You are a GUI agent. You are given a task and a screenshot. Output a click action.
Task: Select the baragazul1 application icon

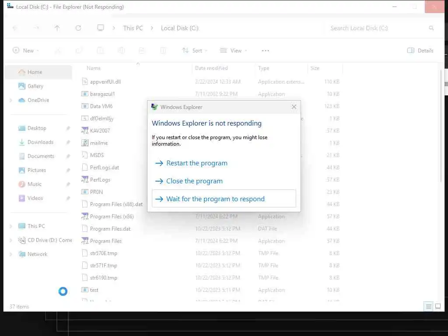point(84,94)
